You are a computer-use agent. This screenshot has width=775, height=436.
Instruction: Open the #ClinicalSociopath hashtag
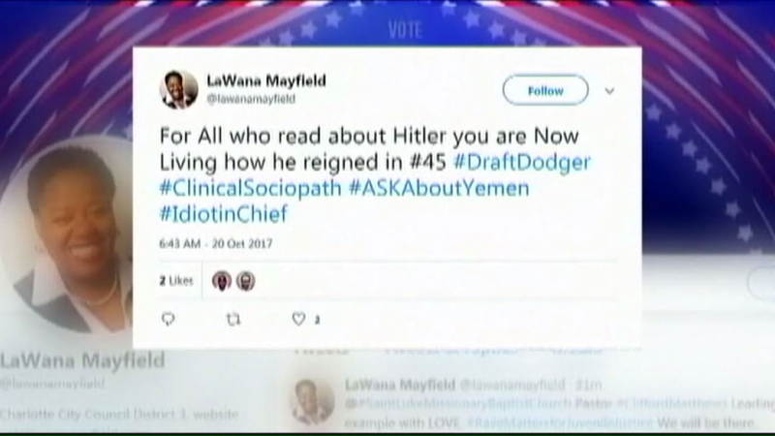[x=250, y=188]
